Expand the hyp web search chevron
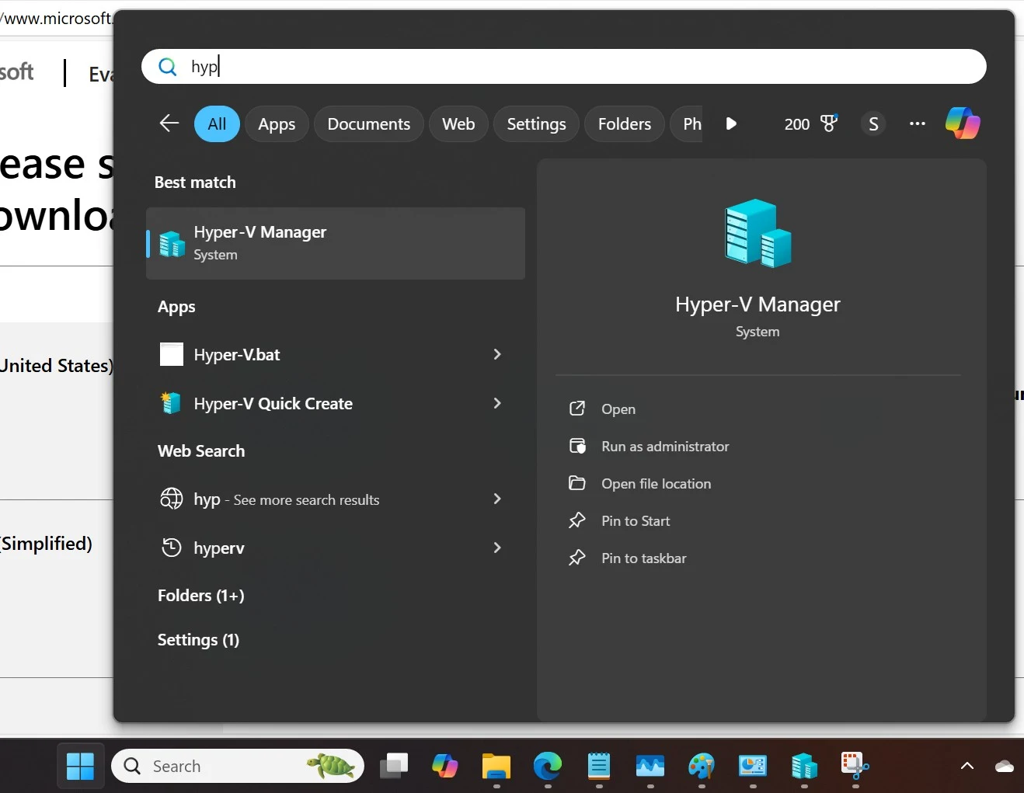 pos(497,499)
